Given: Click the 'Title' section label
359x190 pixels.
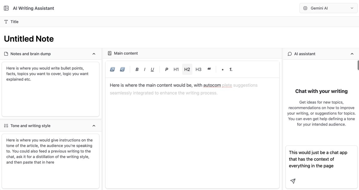Looking at the screenshot, I should (14, 22).
